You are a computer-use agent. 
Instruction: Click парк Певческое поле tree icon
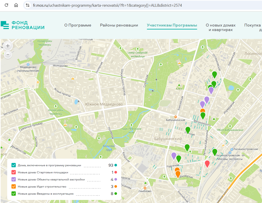tap(131, 125)
